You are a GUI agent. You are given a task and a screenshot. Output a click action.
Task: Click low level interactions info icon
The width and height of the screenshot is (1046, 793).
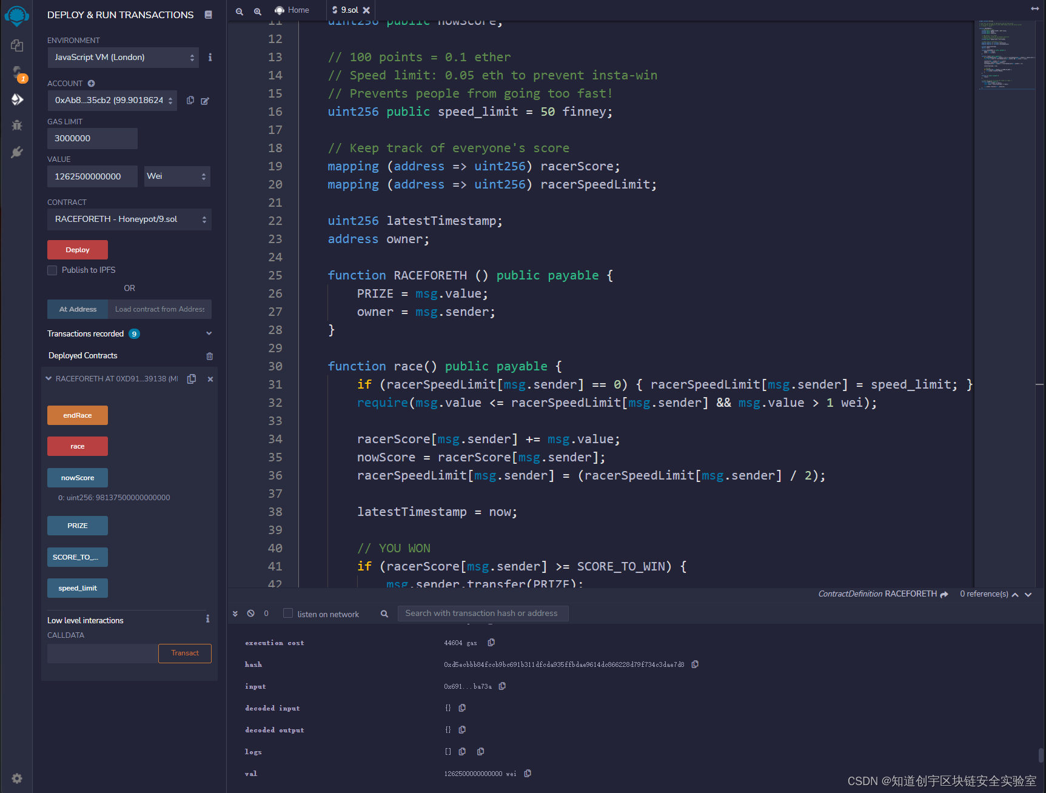point(207,619)
